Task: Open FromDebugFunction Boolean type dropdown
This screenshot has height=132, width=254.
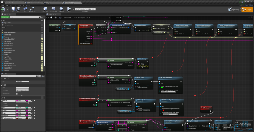Action: tap(21, 118)
